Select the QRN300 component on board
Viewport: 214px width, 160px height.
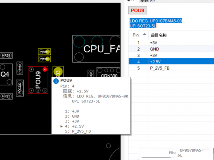pyautogui.click(x=108, y=72)
